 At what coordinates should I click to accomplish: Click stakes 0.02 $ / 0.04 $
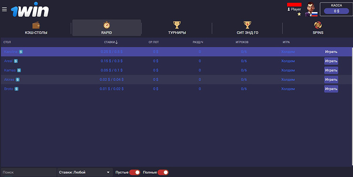pyautogui.click(x=112, y=80)
